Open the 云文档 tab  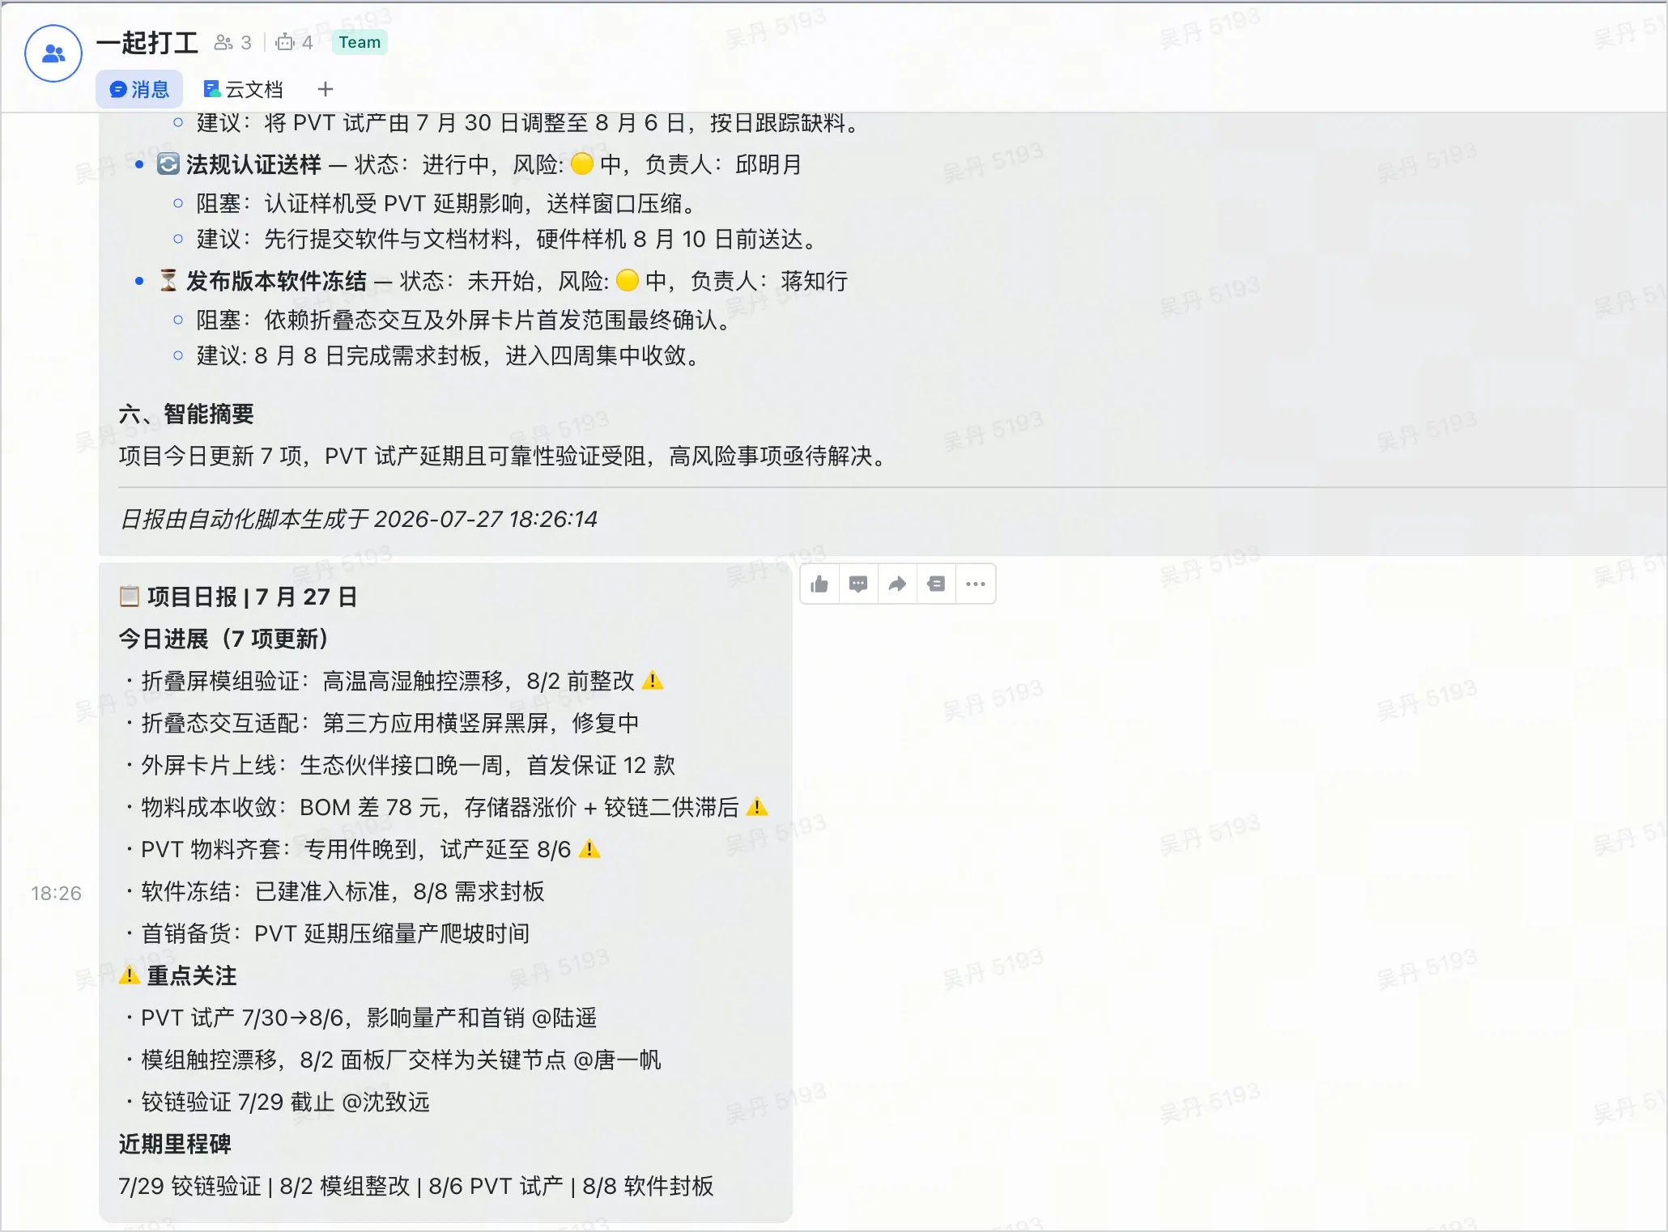click(243, 89)
